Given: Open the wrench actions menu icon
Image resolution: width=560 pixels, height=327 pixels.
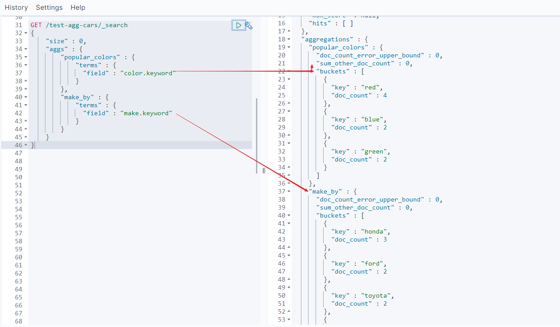Looking at the screenshot, I should click(249, 26).
